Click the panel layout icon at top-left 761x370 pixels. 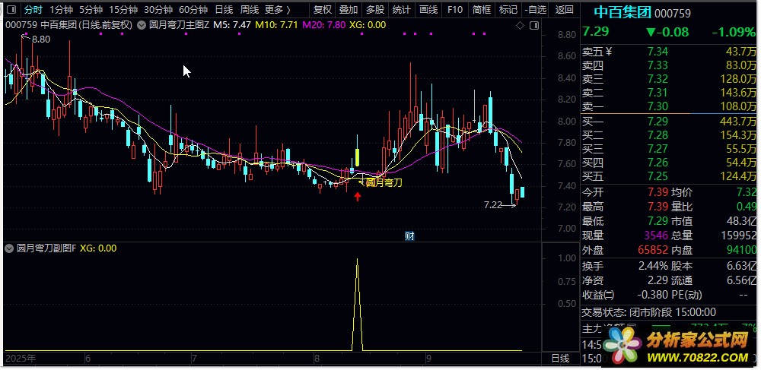click(x=11, y=10)
